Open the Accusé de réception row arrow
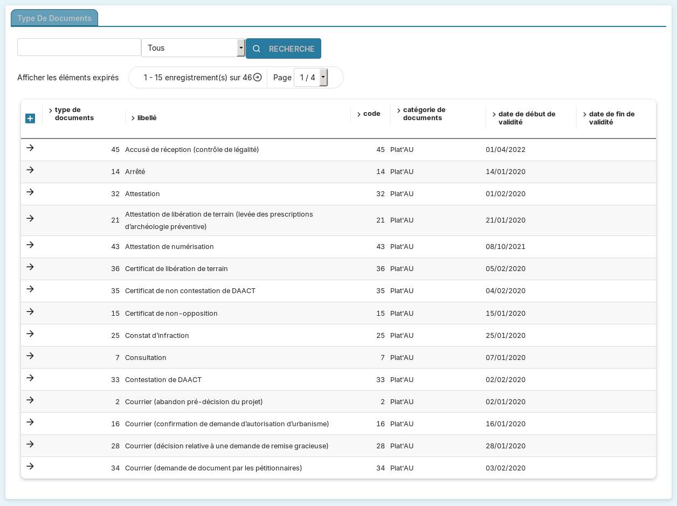 (30, 148)
